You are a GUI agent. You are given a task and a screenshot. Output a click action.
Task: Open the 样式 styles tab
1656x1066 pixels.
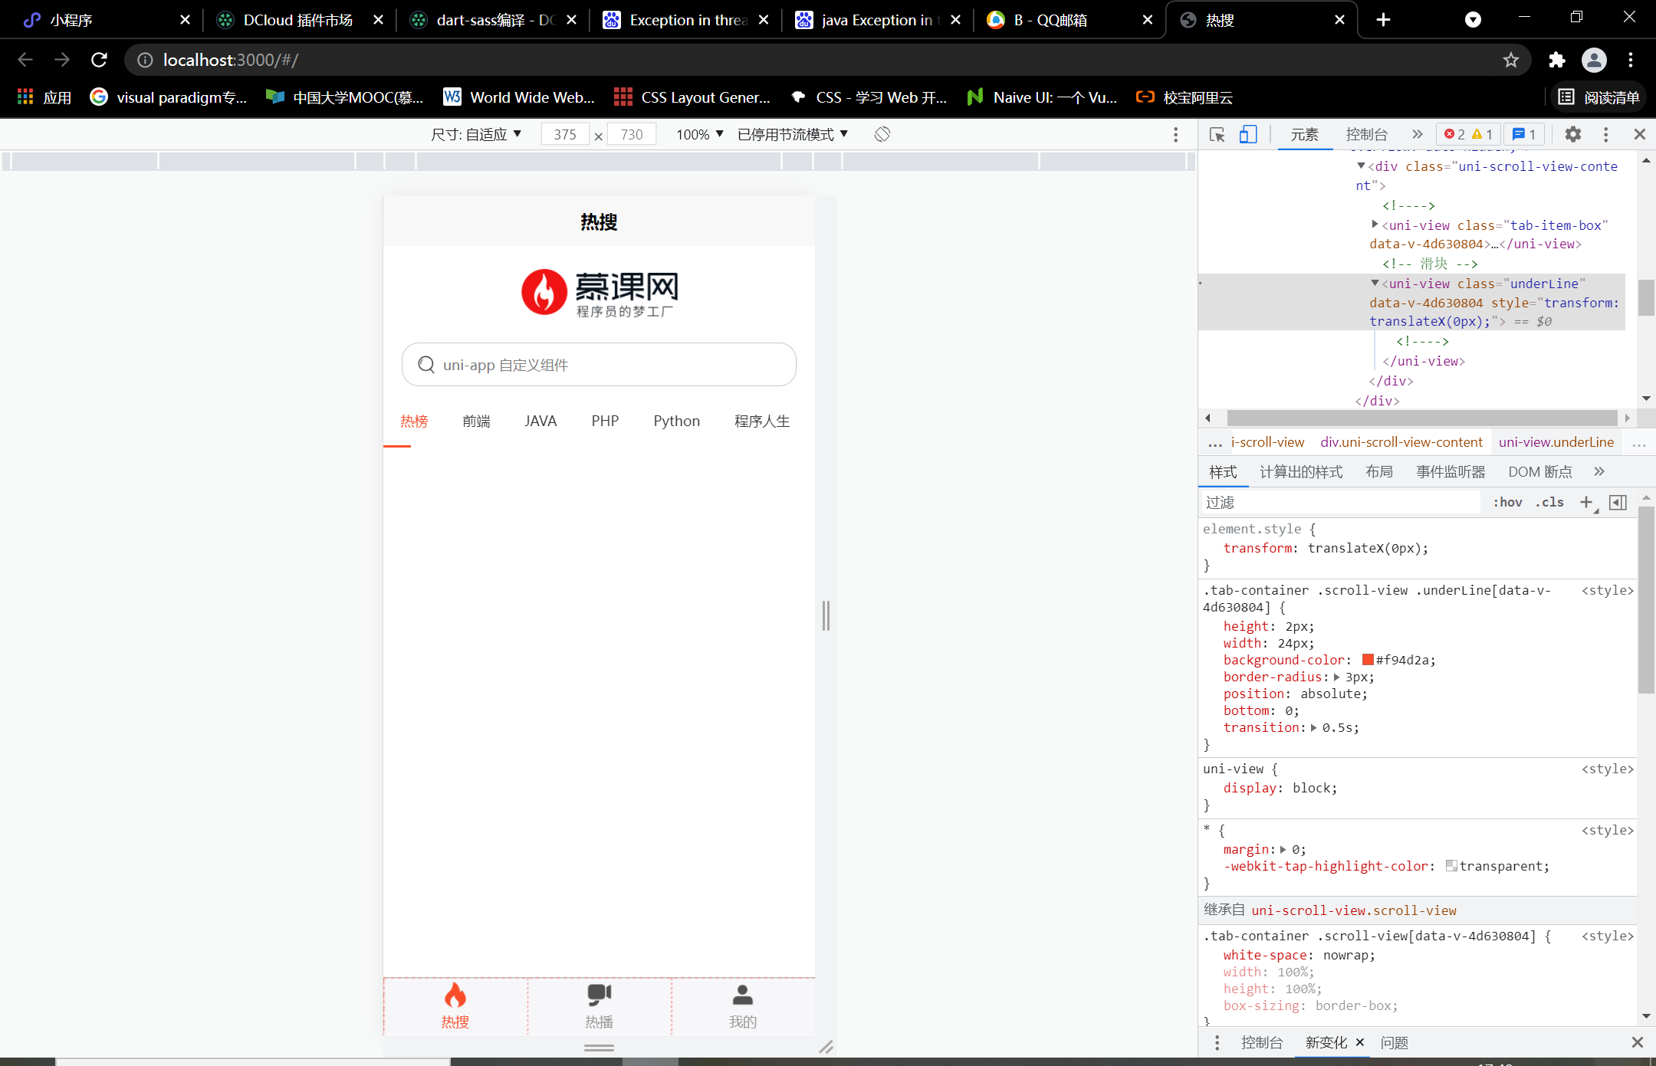1223,472
